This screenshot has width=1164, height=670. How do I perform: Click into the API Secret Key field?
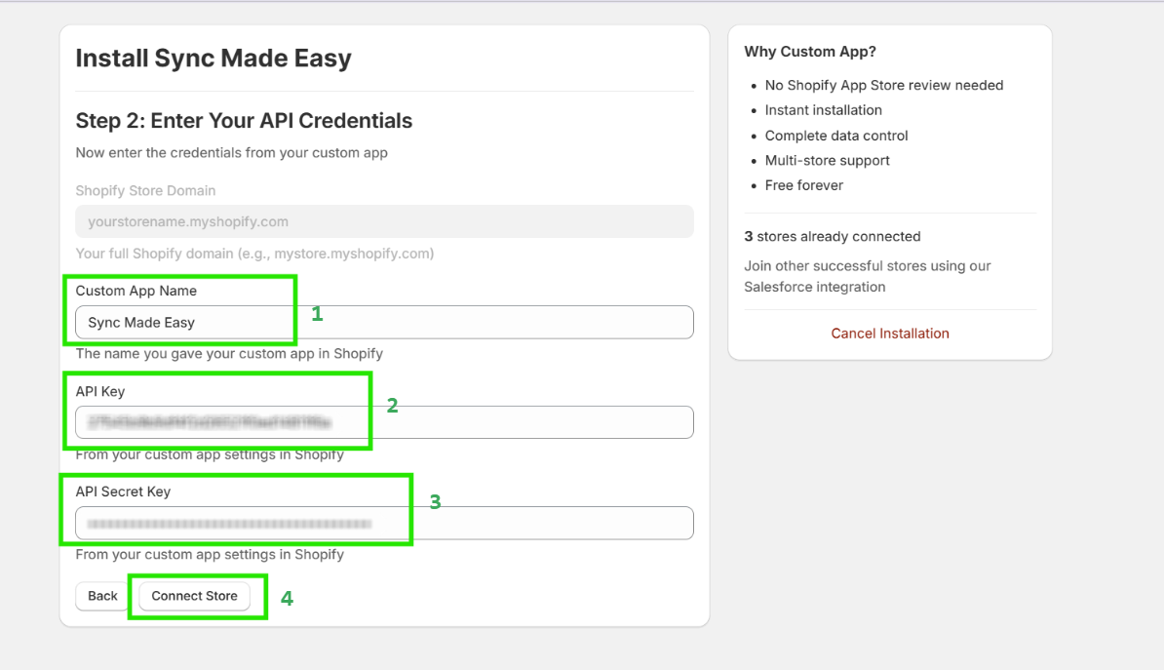384,523
